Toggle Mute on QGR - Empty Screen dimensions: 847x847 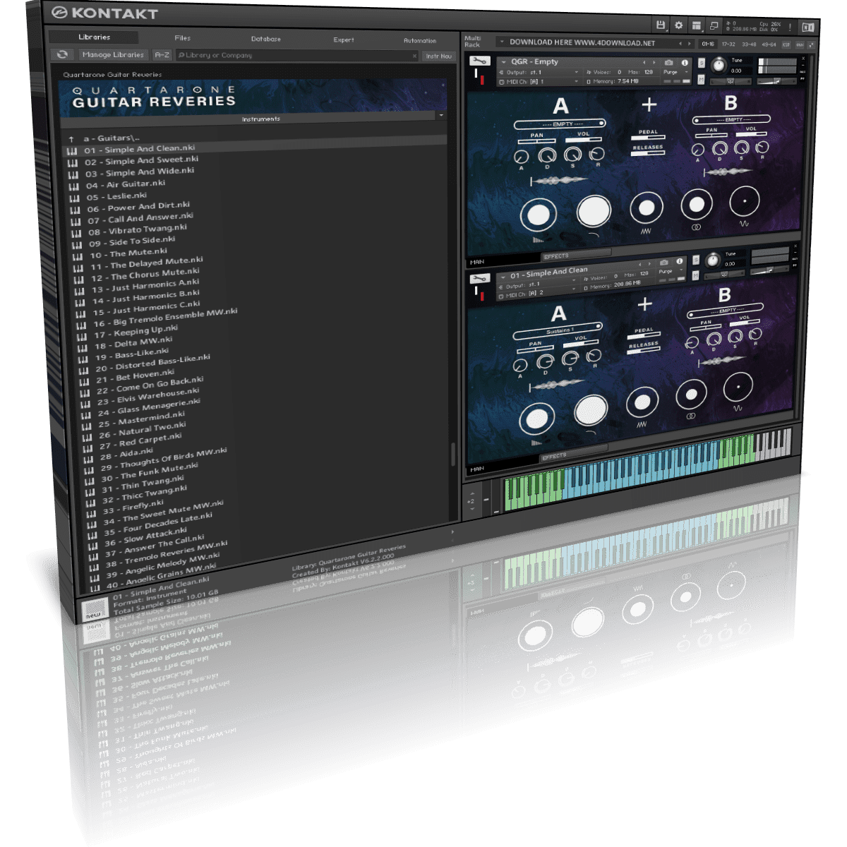coord(701,80)
